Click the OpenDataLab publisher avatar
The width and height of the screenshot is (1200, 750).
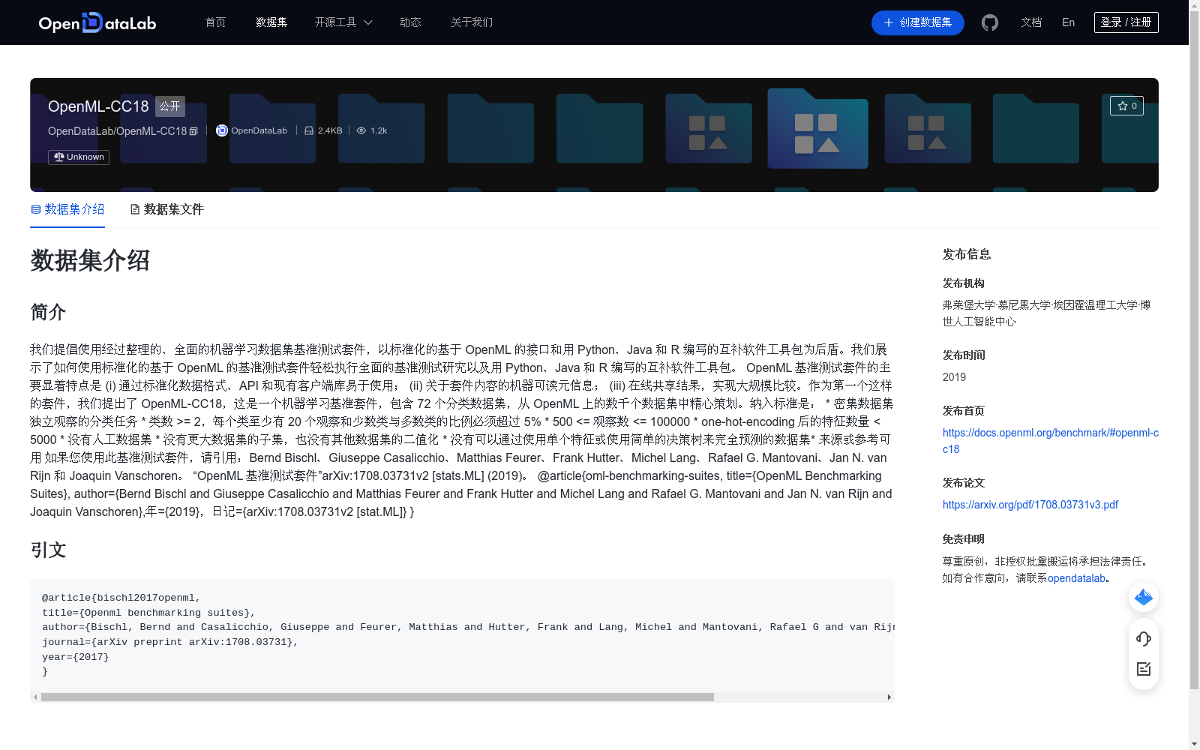click(x=222, y=130)
